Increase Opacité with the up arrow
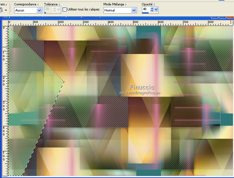This screenshot has height=178, width=234. point(152,8)
